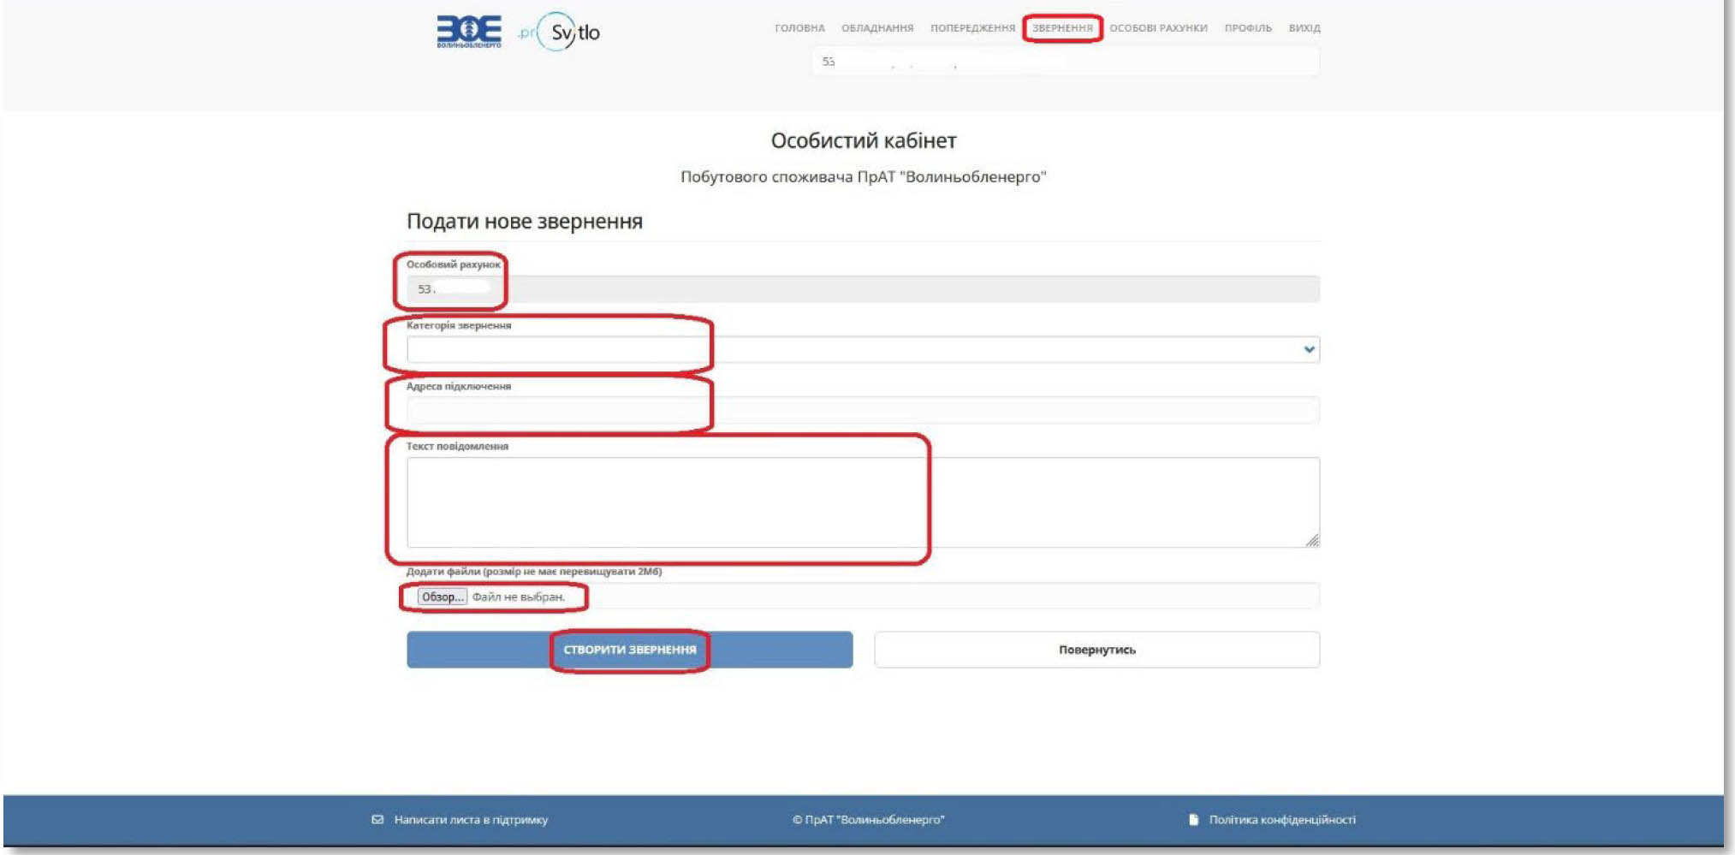
Task: Log out via ВИХІД
Action: click(x=1304, y=28)
